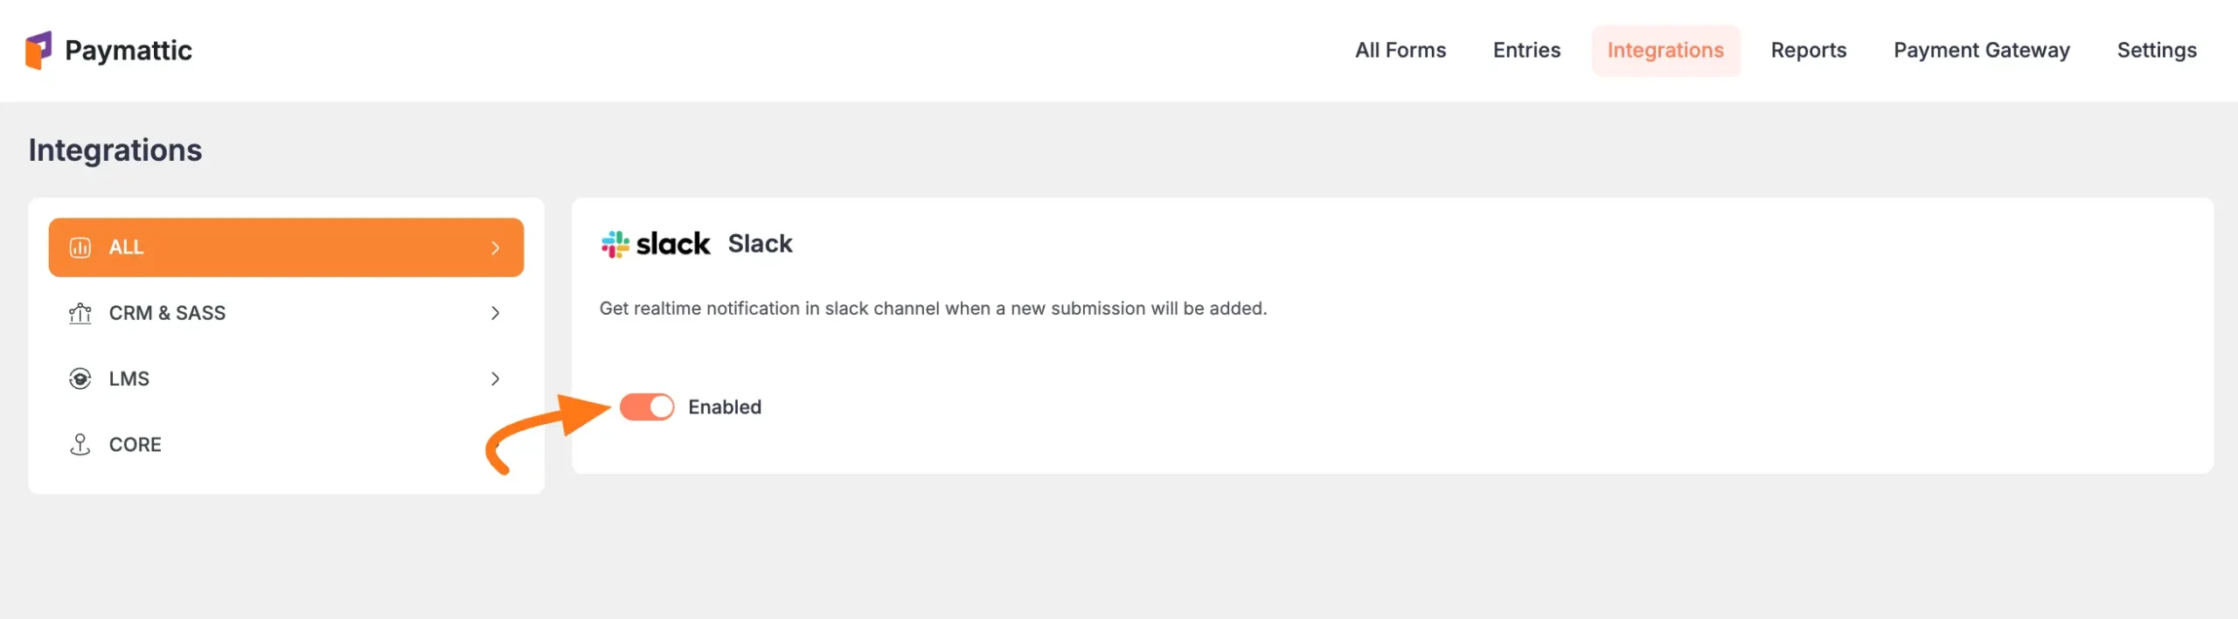Click the Enabled label beside Slack toggle
The width and height of the screenshot is (2238, 619).
click(x=724, y=407)
